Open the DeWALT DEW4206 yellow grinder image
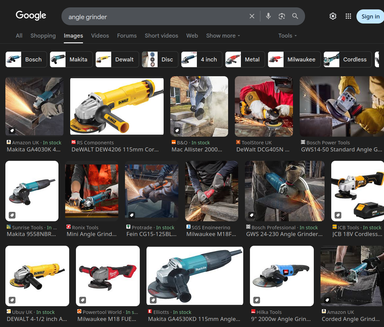The image size is (384, 327). coord(117,106)
